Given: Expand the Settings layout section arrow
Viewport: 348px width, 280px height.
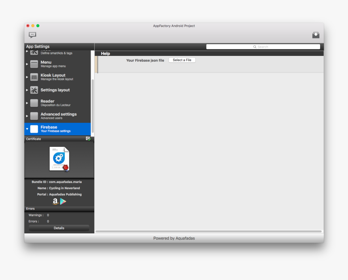Looking at the screenshot, I should click(27, 90).
